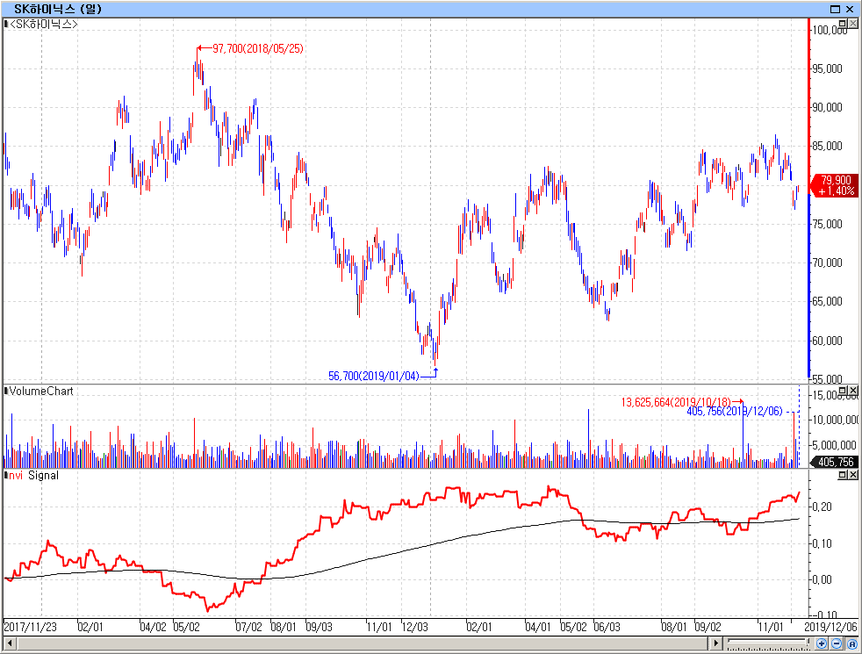Click the 56,700(2019/01/04) low price annotation
The image size is (862, 654).
[374, 376]
